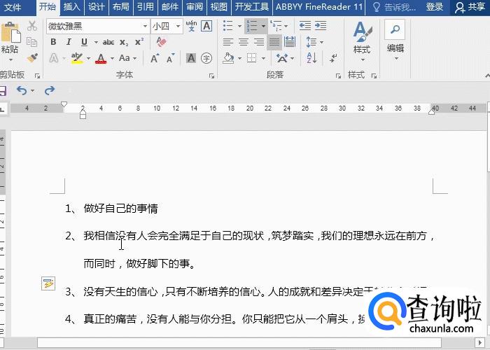This screenshot has height=350, width=490.
Task: Click the Cut scissors icon
Action: (x=31, y=26)
